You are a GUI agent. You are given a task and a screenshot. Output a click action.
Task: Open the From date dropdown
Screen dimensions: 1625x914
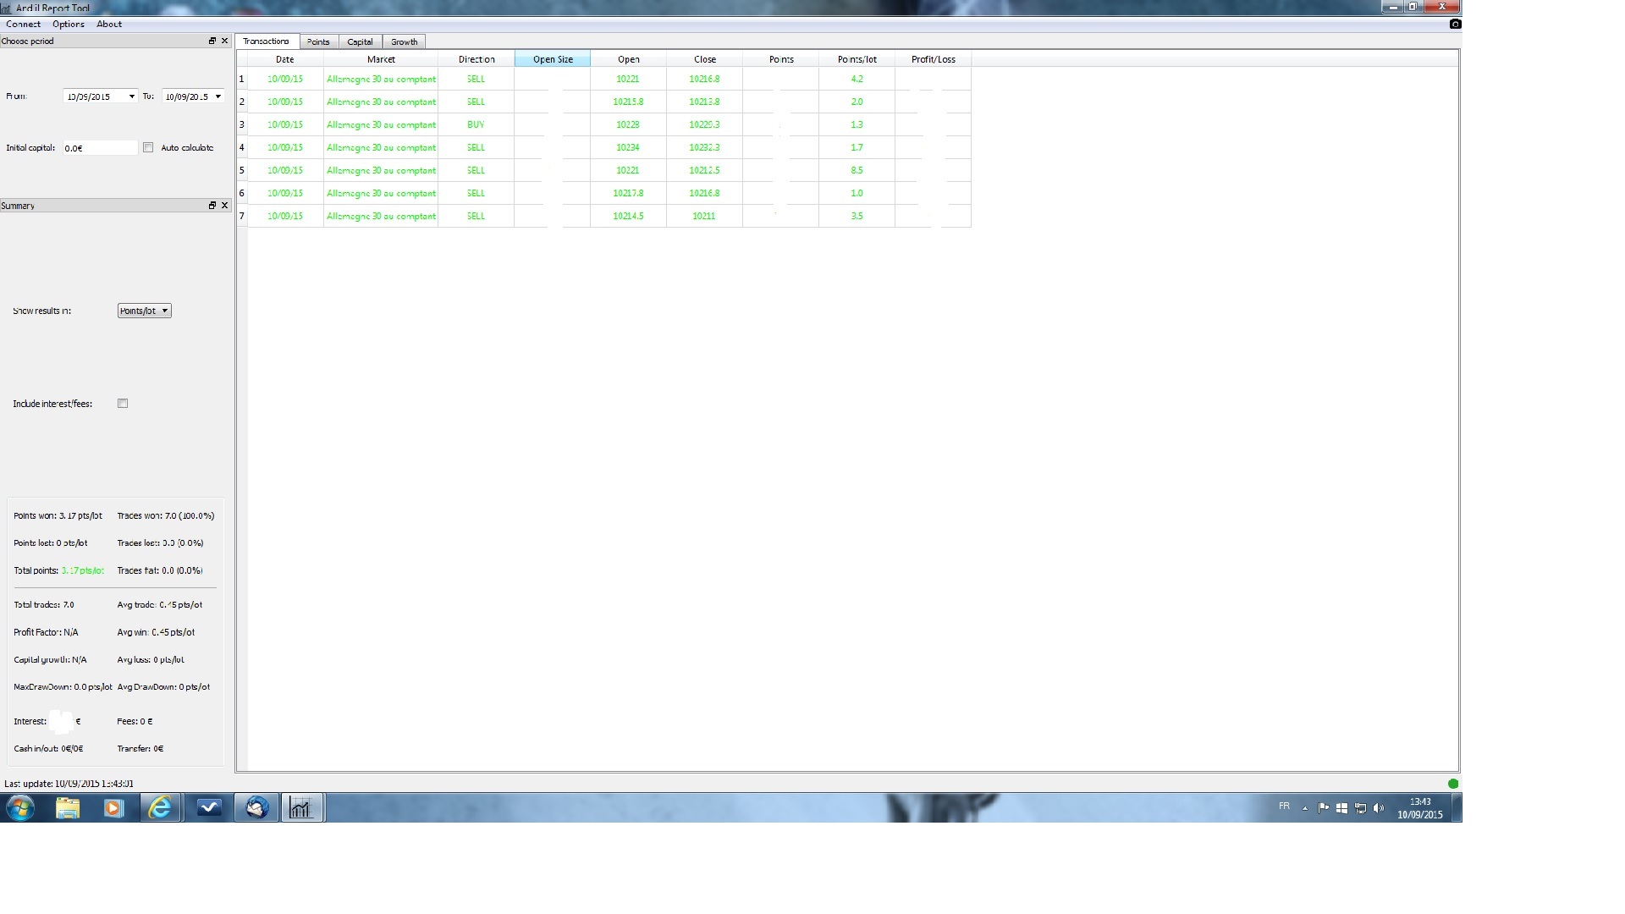tap(131, 96)
